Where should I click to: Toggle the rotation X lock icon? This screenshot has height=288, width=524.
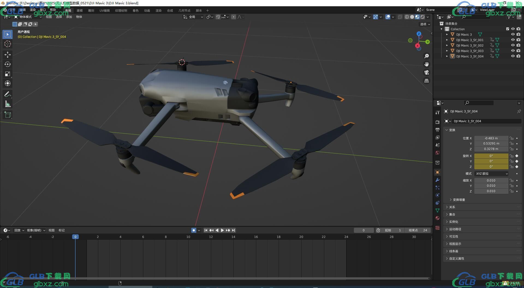(x=511, y=156)
